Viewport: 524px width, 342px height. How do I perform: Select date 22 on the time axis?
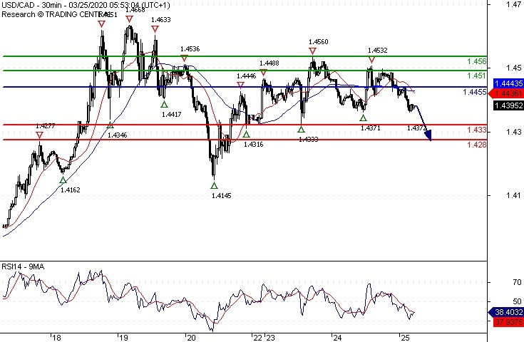[258, 338]
